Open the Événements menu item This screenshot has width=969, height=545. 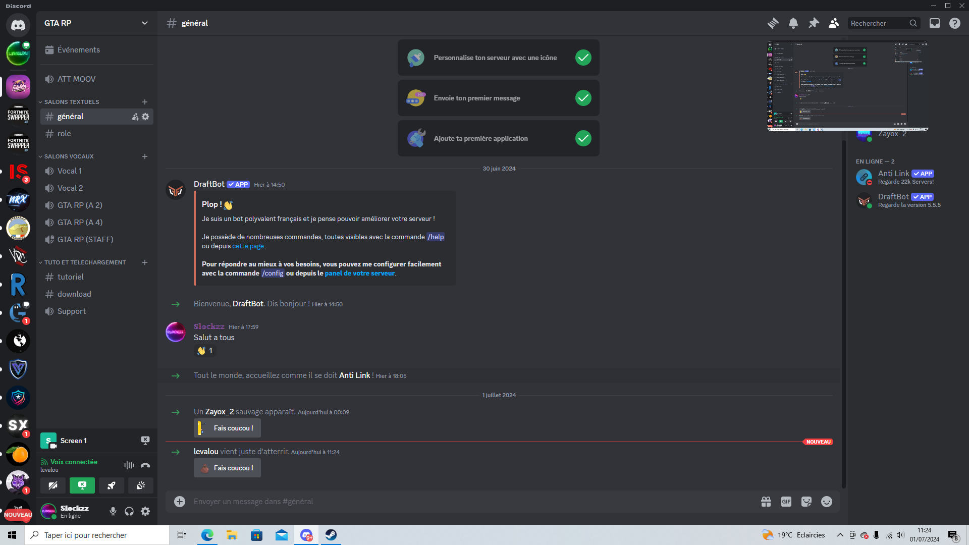(x=97, y=50)
